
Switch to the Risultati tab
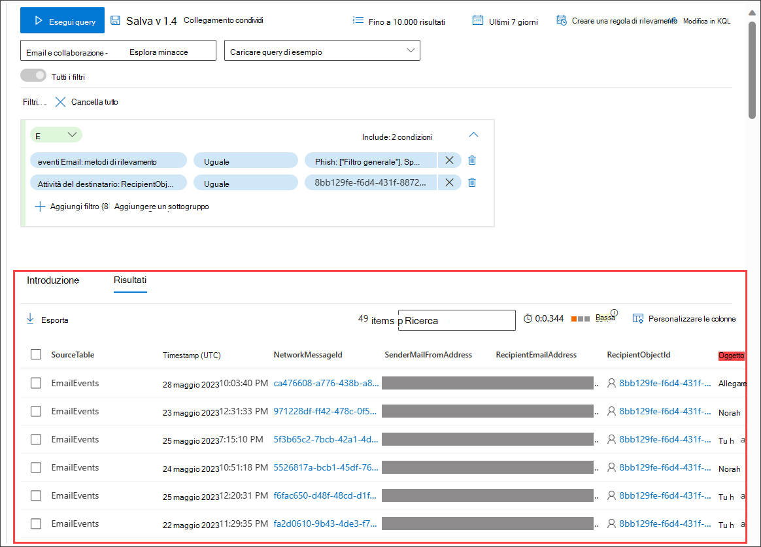click(x=130, y=280)
